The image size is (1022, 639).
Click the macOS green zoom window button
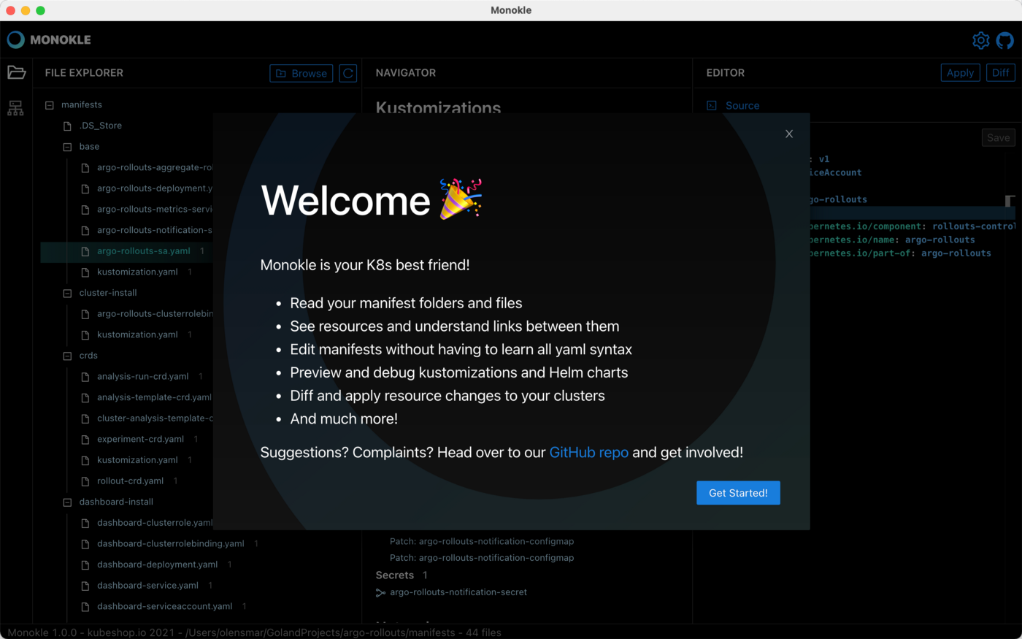40,10
